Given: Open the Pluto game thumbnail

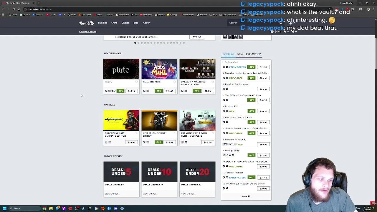Looking at the screenshot, I should 121,69.
